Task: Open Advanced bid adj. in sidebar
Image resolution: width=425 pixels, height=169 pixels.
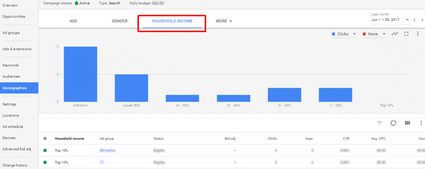Action: 17,149
